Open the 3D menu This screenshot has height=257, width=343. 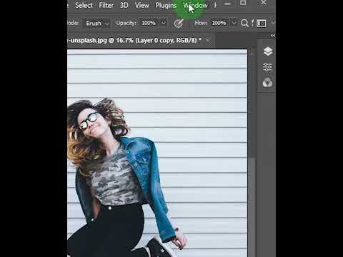click(x=124, y=5)
